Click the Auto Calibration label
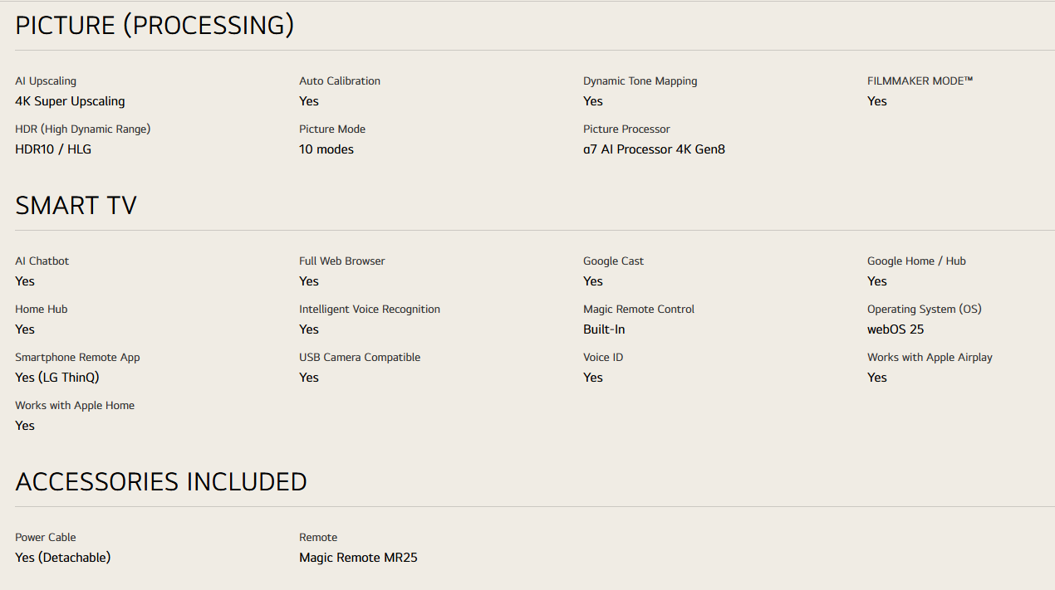This screenshot has height=590, width=1055. pyautogui.click(x=340, y=81)
